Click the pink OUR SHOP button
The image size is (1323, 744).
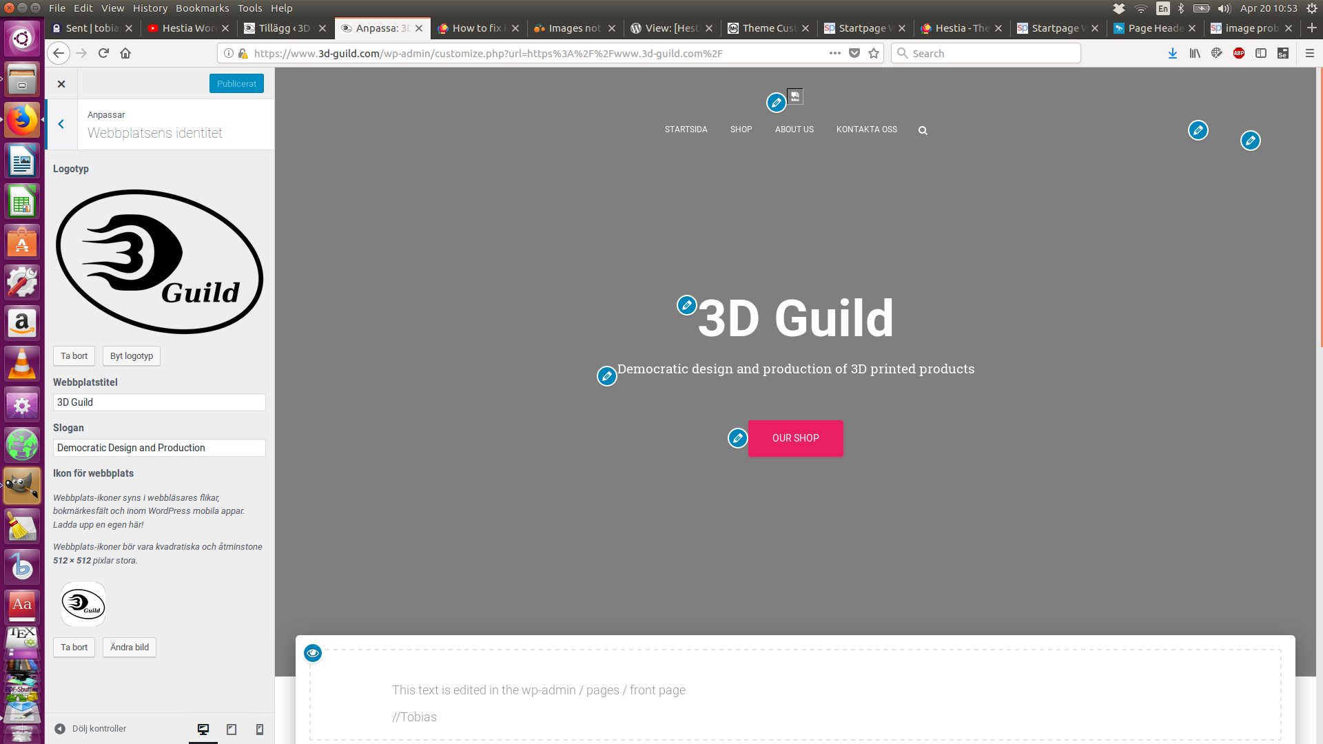point(796,438)
